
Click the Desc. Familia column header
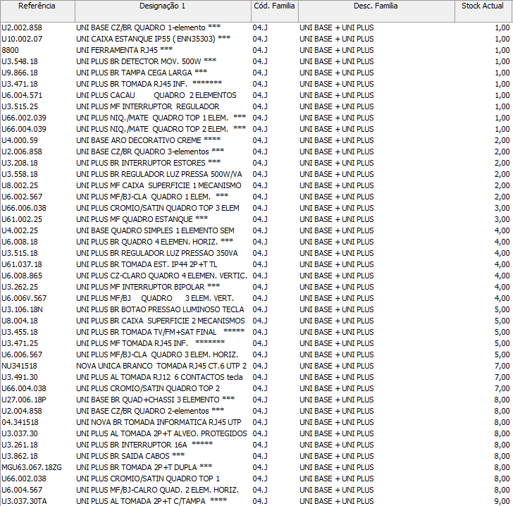(376, 11)
